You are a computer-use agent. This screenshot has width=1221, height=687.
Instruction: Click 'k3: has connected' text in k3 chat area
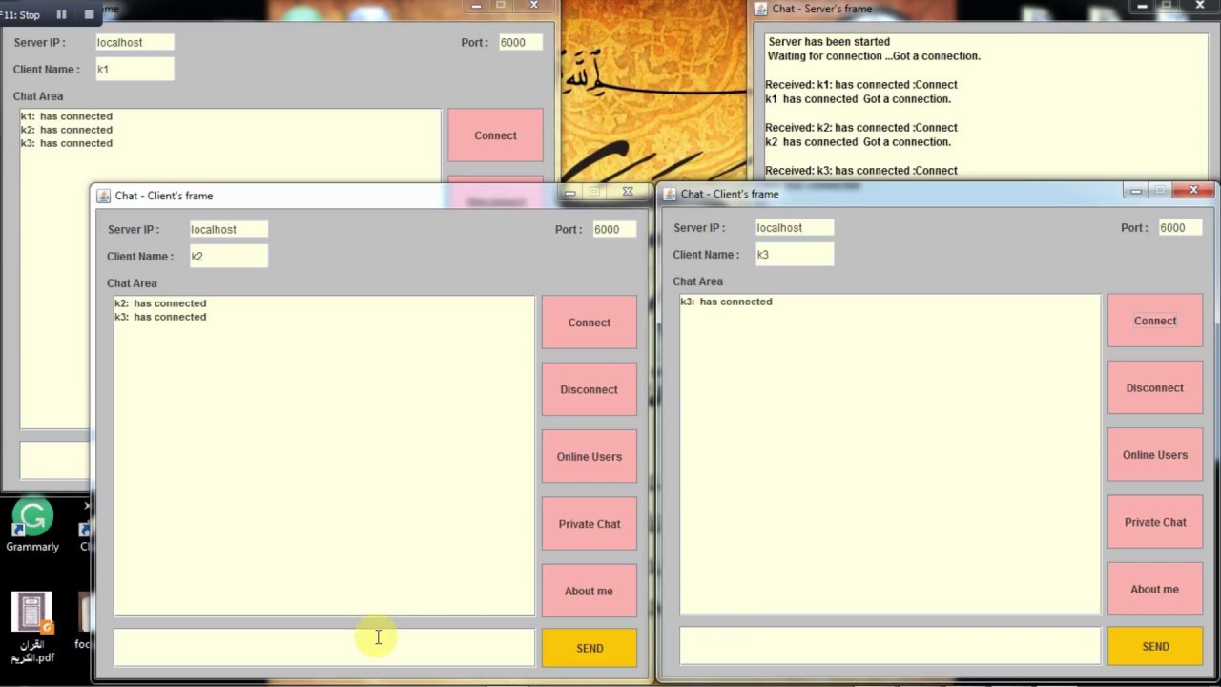click(726, 302)
